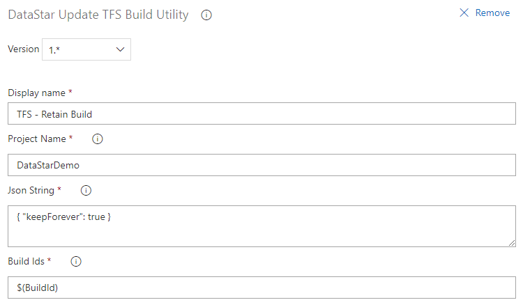Viewport: 523px width, 307px height.
Task: Click the Project Name label
Action: tap(36, 139)
